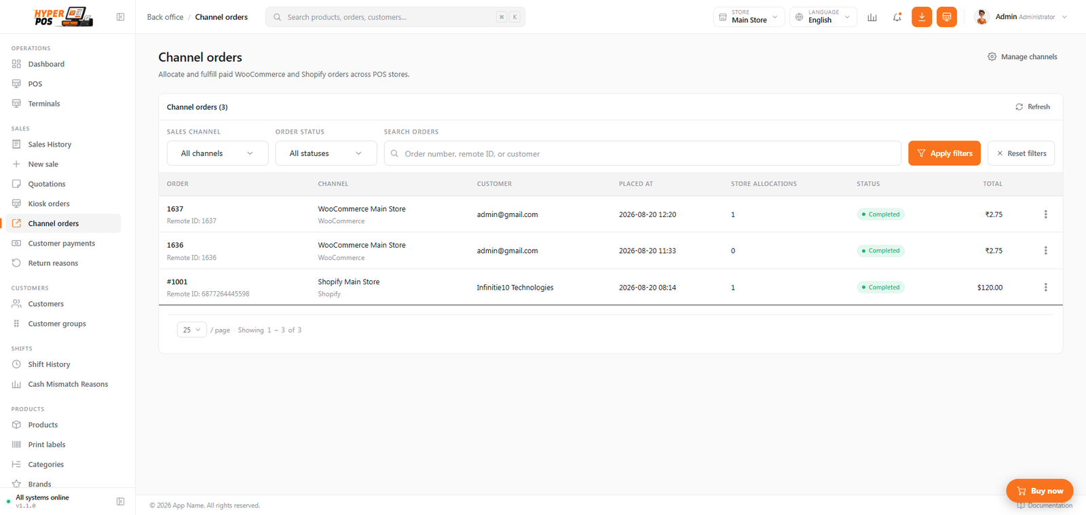Image resolution: width=1086 pixels, height=515 pixels.
Task: Click Infinitie10 Technologies customer cell
Action: (515, 288)
